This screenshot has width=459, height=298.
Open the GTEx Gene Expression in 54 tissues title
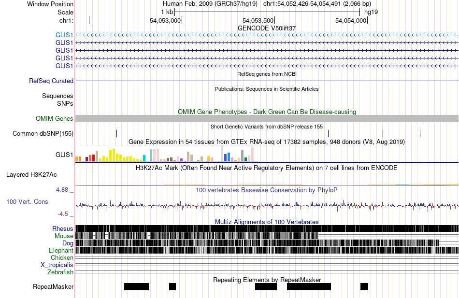(x=267, y=142)
